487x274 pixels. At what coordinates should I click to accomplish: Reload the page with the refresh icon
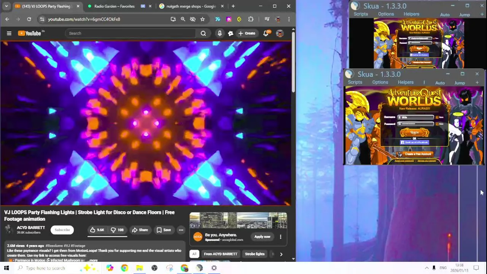coord(29,19)
